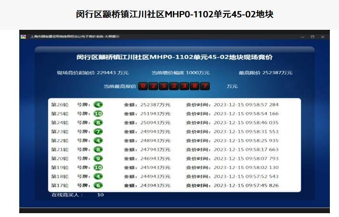Select amount 250943万元 in round 24
339x217 pixels.
(155, 123)
